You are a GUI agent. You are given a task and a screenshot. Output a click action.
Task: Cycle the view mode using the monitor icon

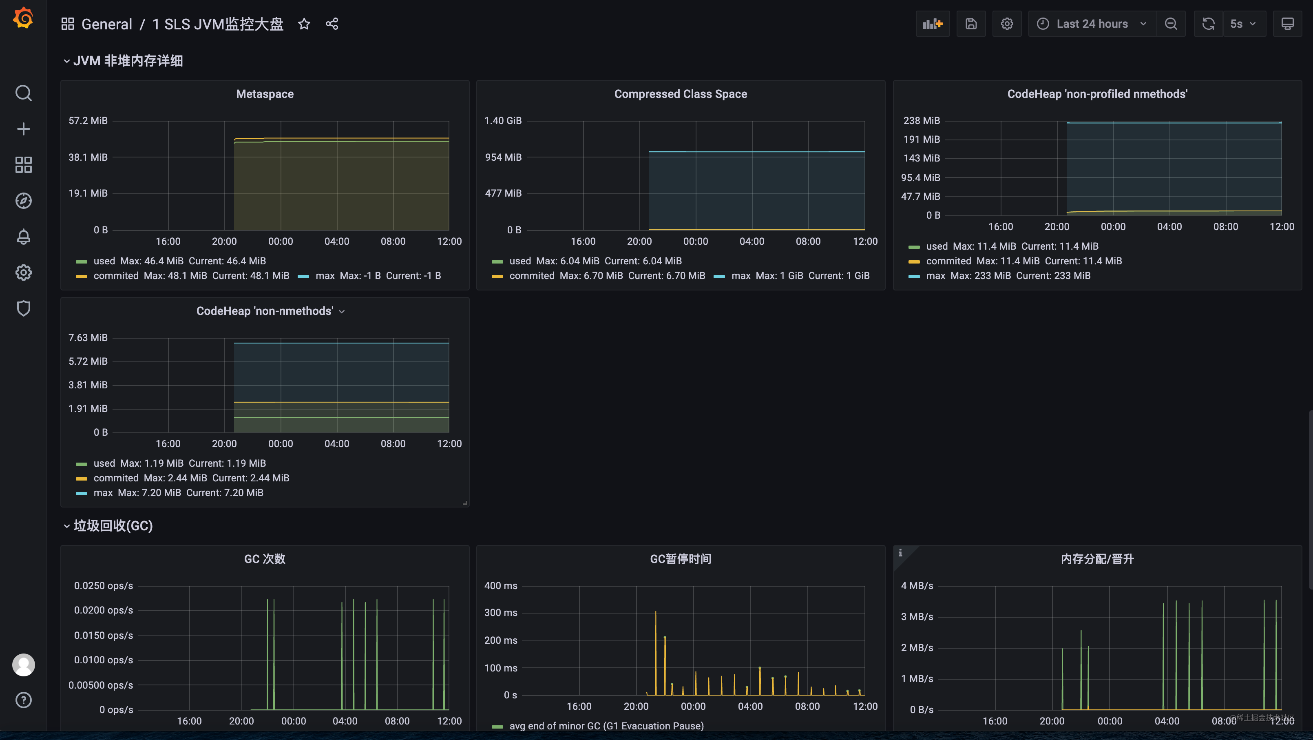click(1287, 24)
